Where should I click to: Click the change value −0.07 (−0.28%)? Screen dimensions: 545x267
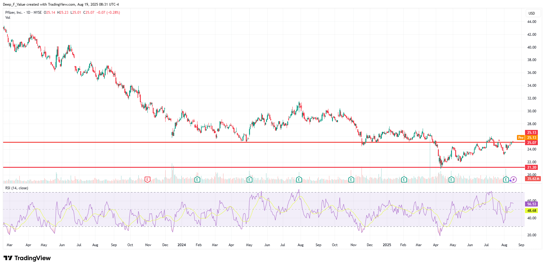[x=108, y=13]
